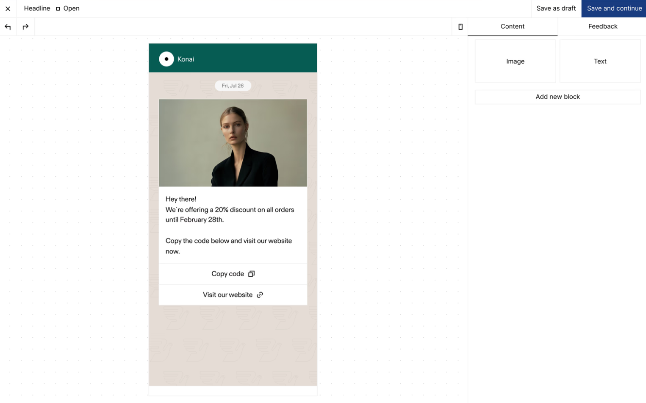Click the status icon next to Open

[58, 8]
